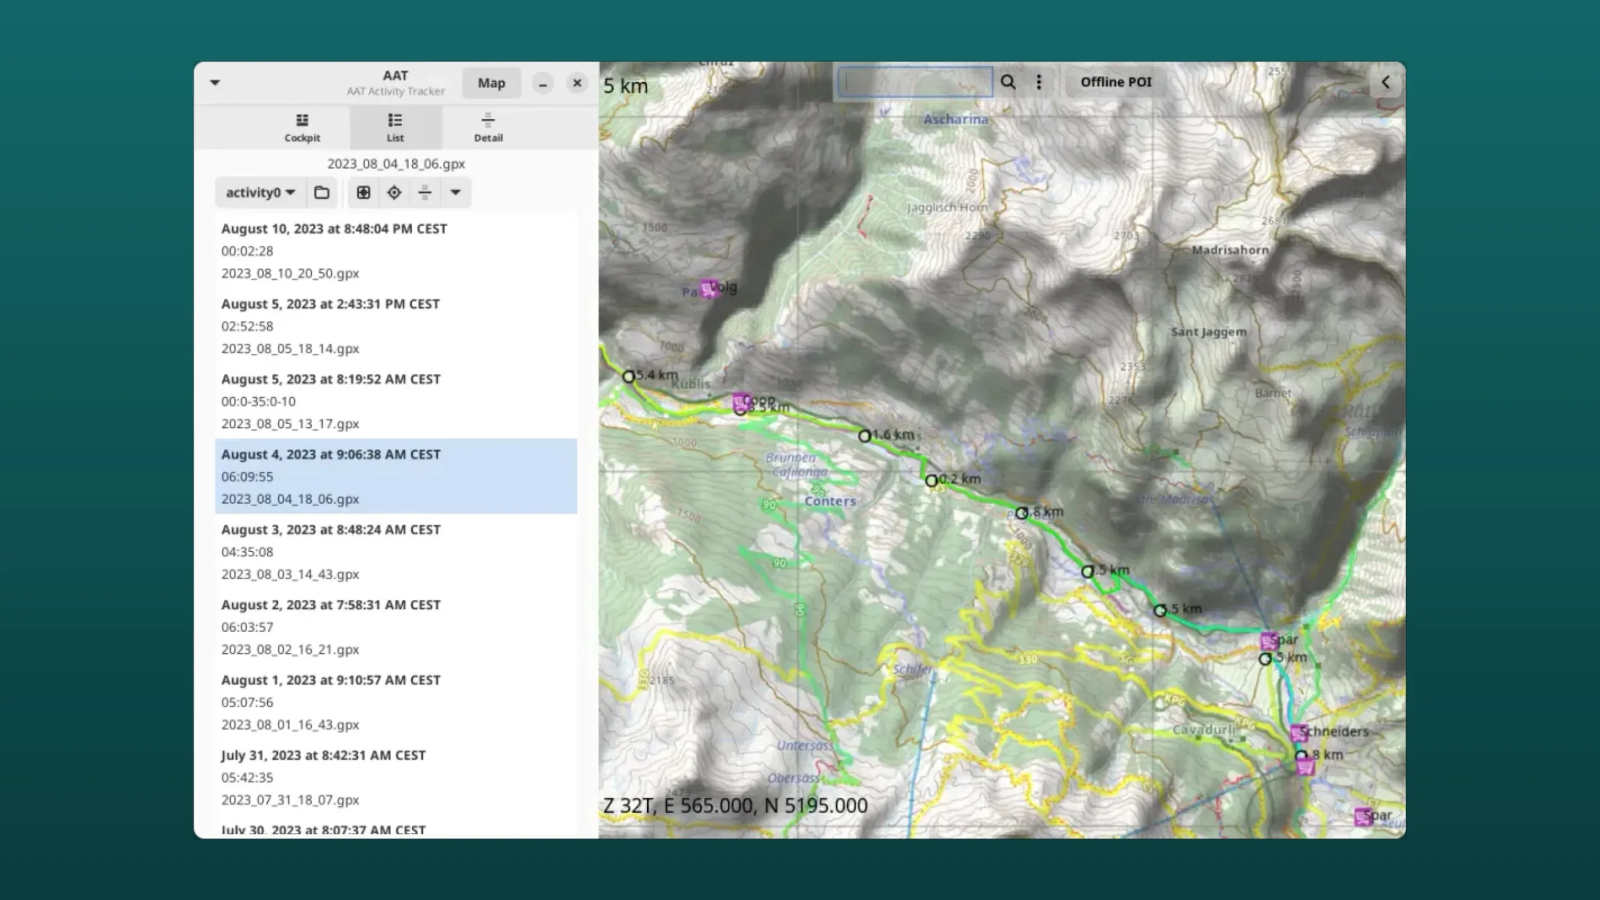Open the activity0 dropdown
This screenshot has height=900, width=1600.
coord(260,193)
